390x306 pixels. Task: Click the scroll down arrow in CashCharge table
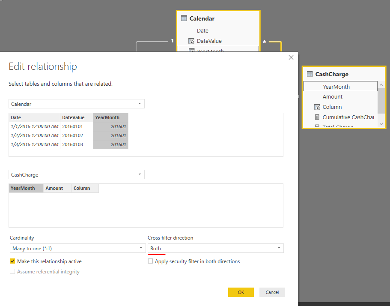pyautogui.click(x=381, y=124)
